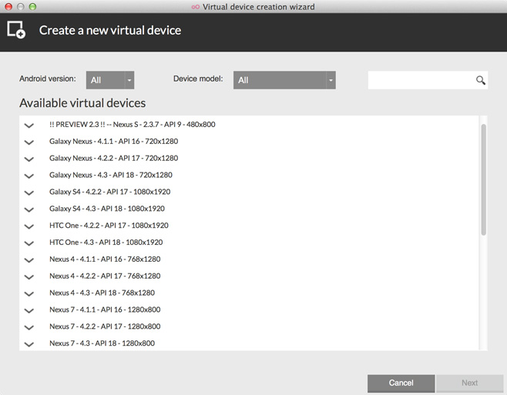Expand HTC One 4.3 API 18 chevron

coord(29,243)
